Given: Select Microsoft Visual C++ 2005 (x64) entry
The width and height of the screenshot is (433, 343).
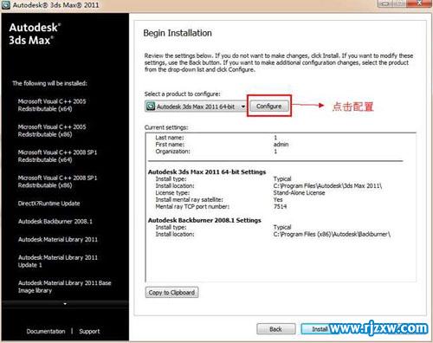Looking at the screenshot, I should [x=52, y=105].
